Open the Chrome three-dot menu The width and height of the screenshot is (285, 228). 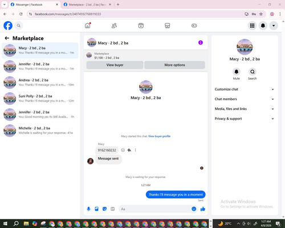pos(280,14)
